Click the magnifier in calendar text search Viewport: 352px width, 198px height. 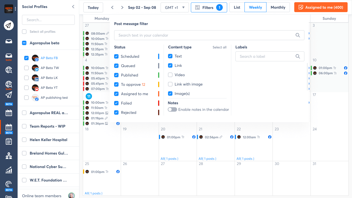point(298,35)
